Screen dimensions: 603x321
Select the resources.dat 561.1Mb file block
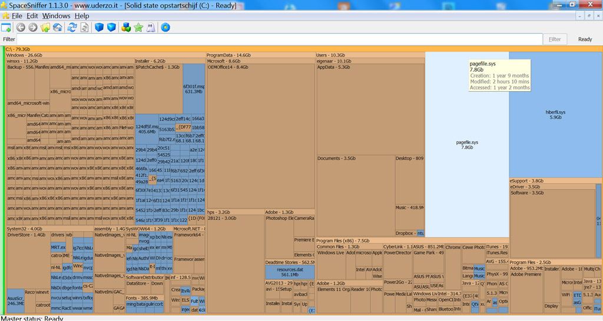point(290,272)
